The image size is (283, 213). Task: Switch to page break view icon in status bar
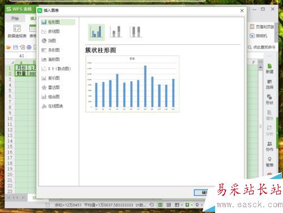point(169,205)
